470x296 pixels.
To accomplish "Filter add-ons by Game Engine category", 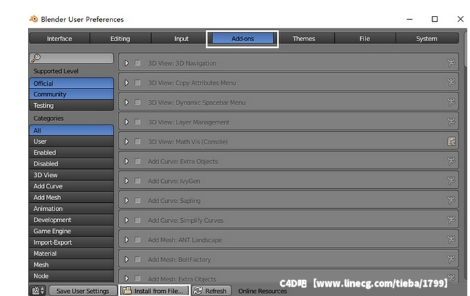I will pos(71,231).
